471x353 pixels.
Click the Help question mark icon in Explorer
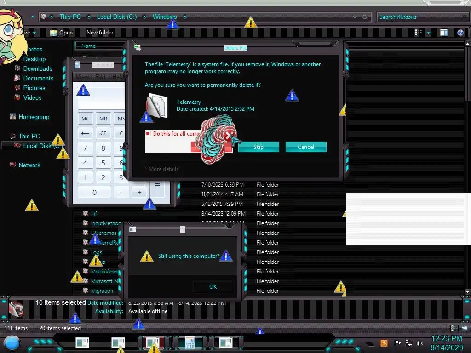tap(460, 33)
